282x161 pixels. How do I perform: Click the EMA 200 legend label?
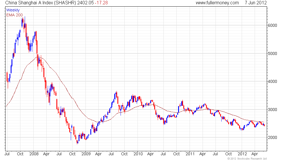(14, 15)
